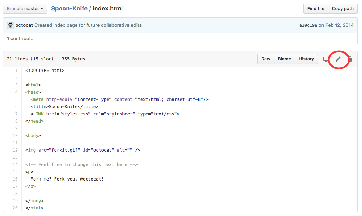View the Raw file
The height and width of the screenshot is (216, 362).
[x=266, y=59]
